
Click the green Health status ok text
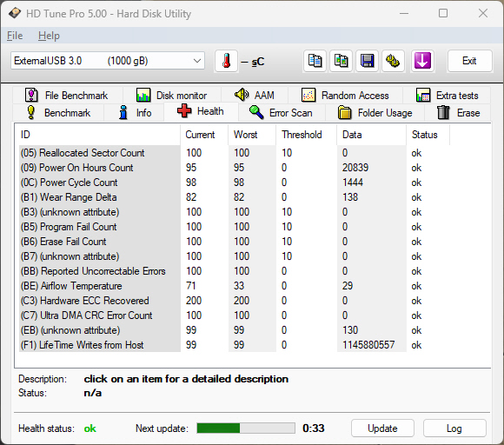coord(90,428)
